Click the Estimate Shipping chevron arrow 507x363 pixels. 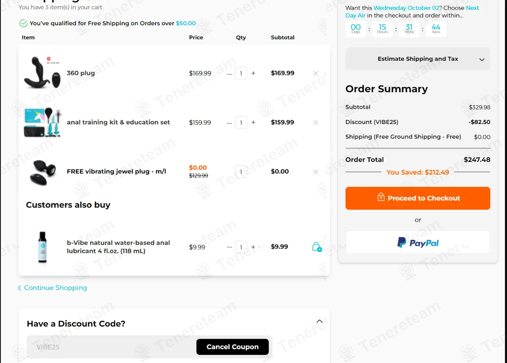tap(482, 60)
